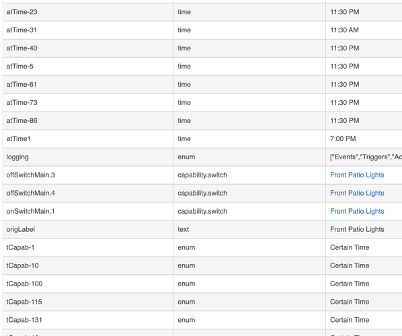This screenshot has width=402, height=336.
Task: Open Front Patio Lights link for offSwitchMain.4
Action: pyautogui.click(x=357, y=194)
